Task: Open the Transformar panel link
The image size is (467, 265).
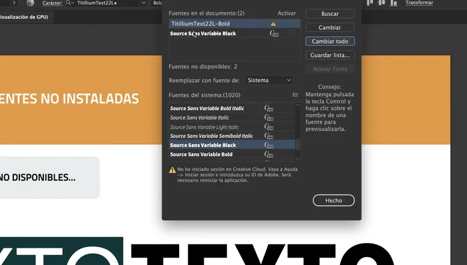Action: coord(419,3)
